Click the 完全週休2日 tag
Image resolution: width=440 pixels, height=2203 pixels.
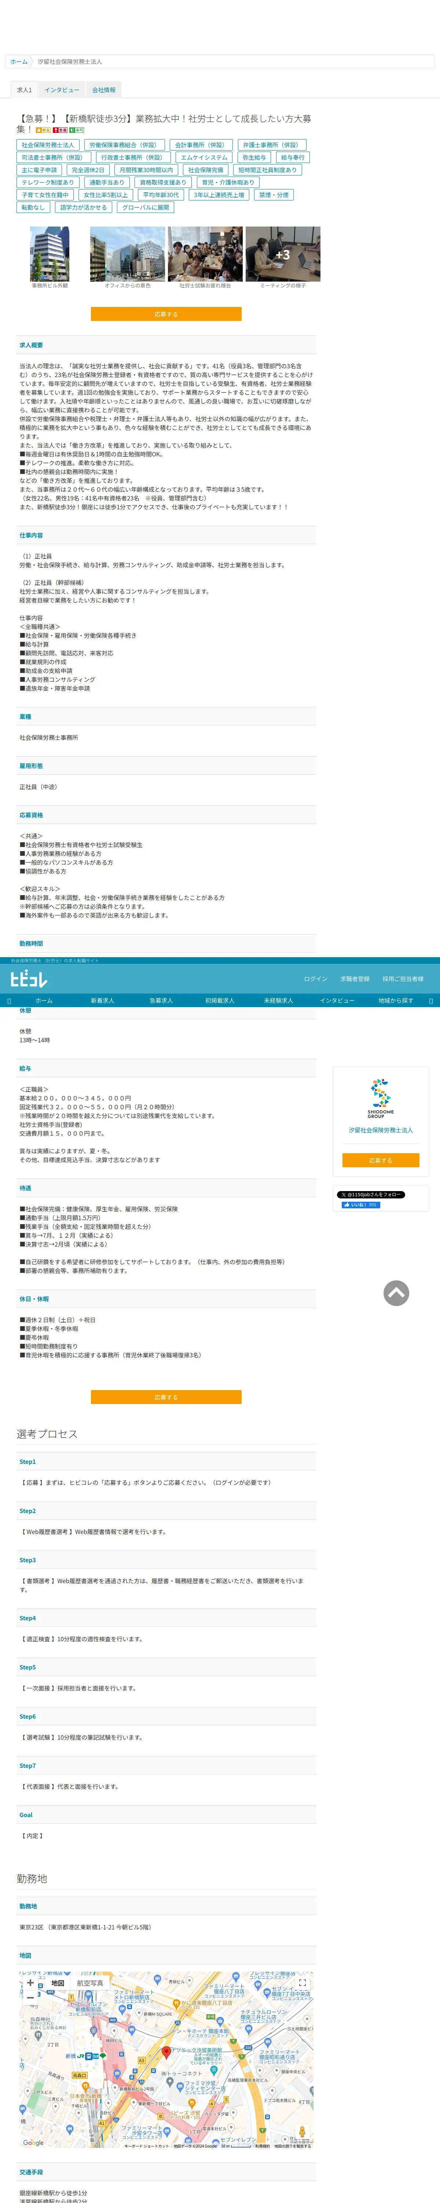[x=88, y=170]
